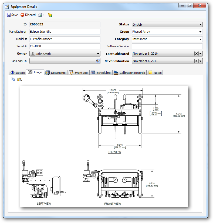213x223 pixels.
Task: Click the FRONT VIEW label in drawing
Action: pos(113,204)
